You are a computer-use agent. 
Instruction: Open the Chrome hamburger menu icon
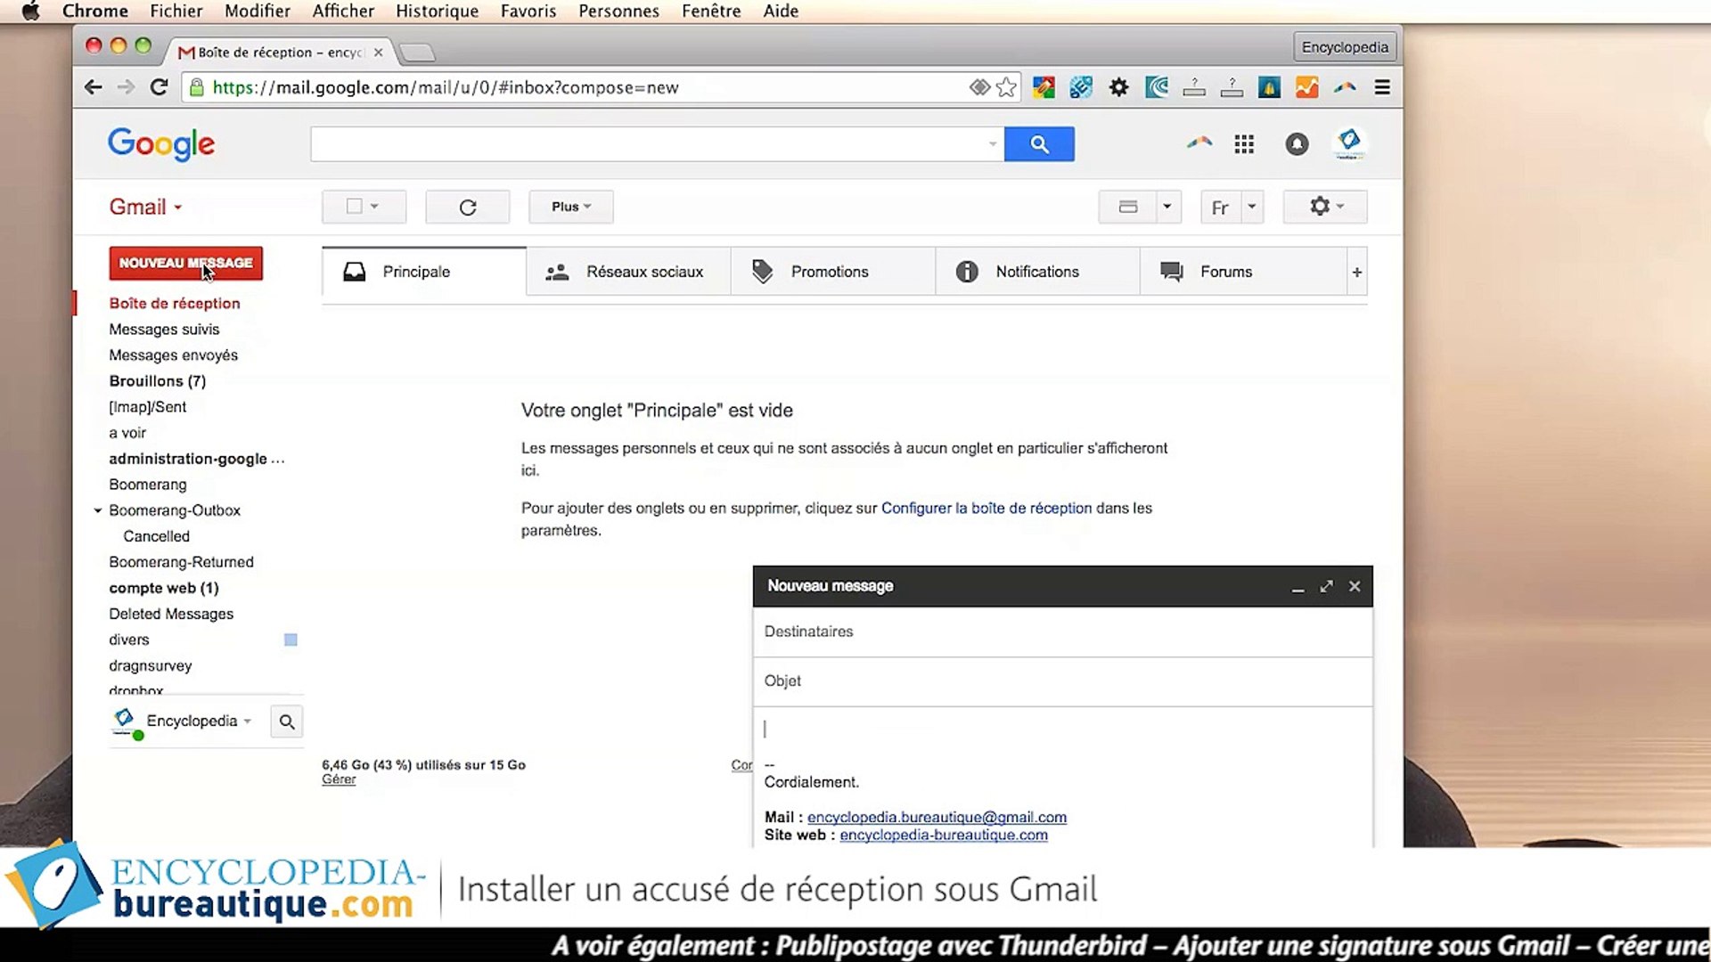tap(1382, 87)
